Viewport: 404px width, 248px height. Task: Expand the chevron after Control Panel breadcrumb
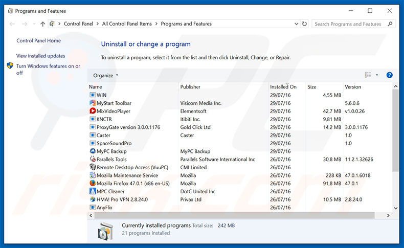point(98,24)
